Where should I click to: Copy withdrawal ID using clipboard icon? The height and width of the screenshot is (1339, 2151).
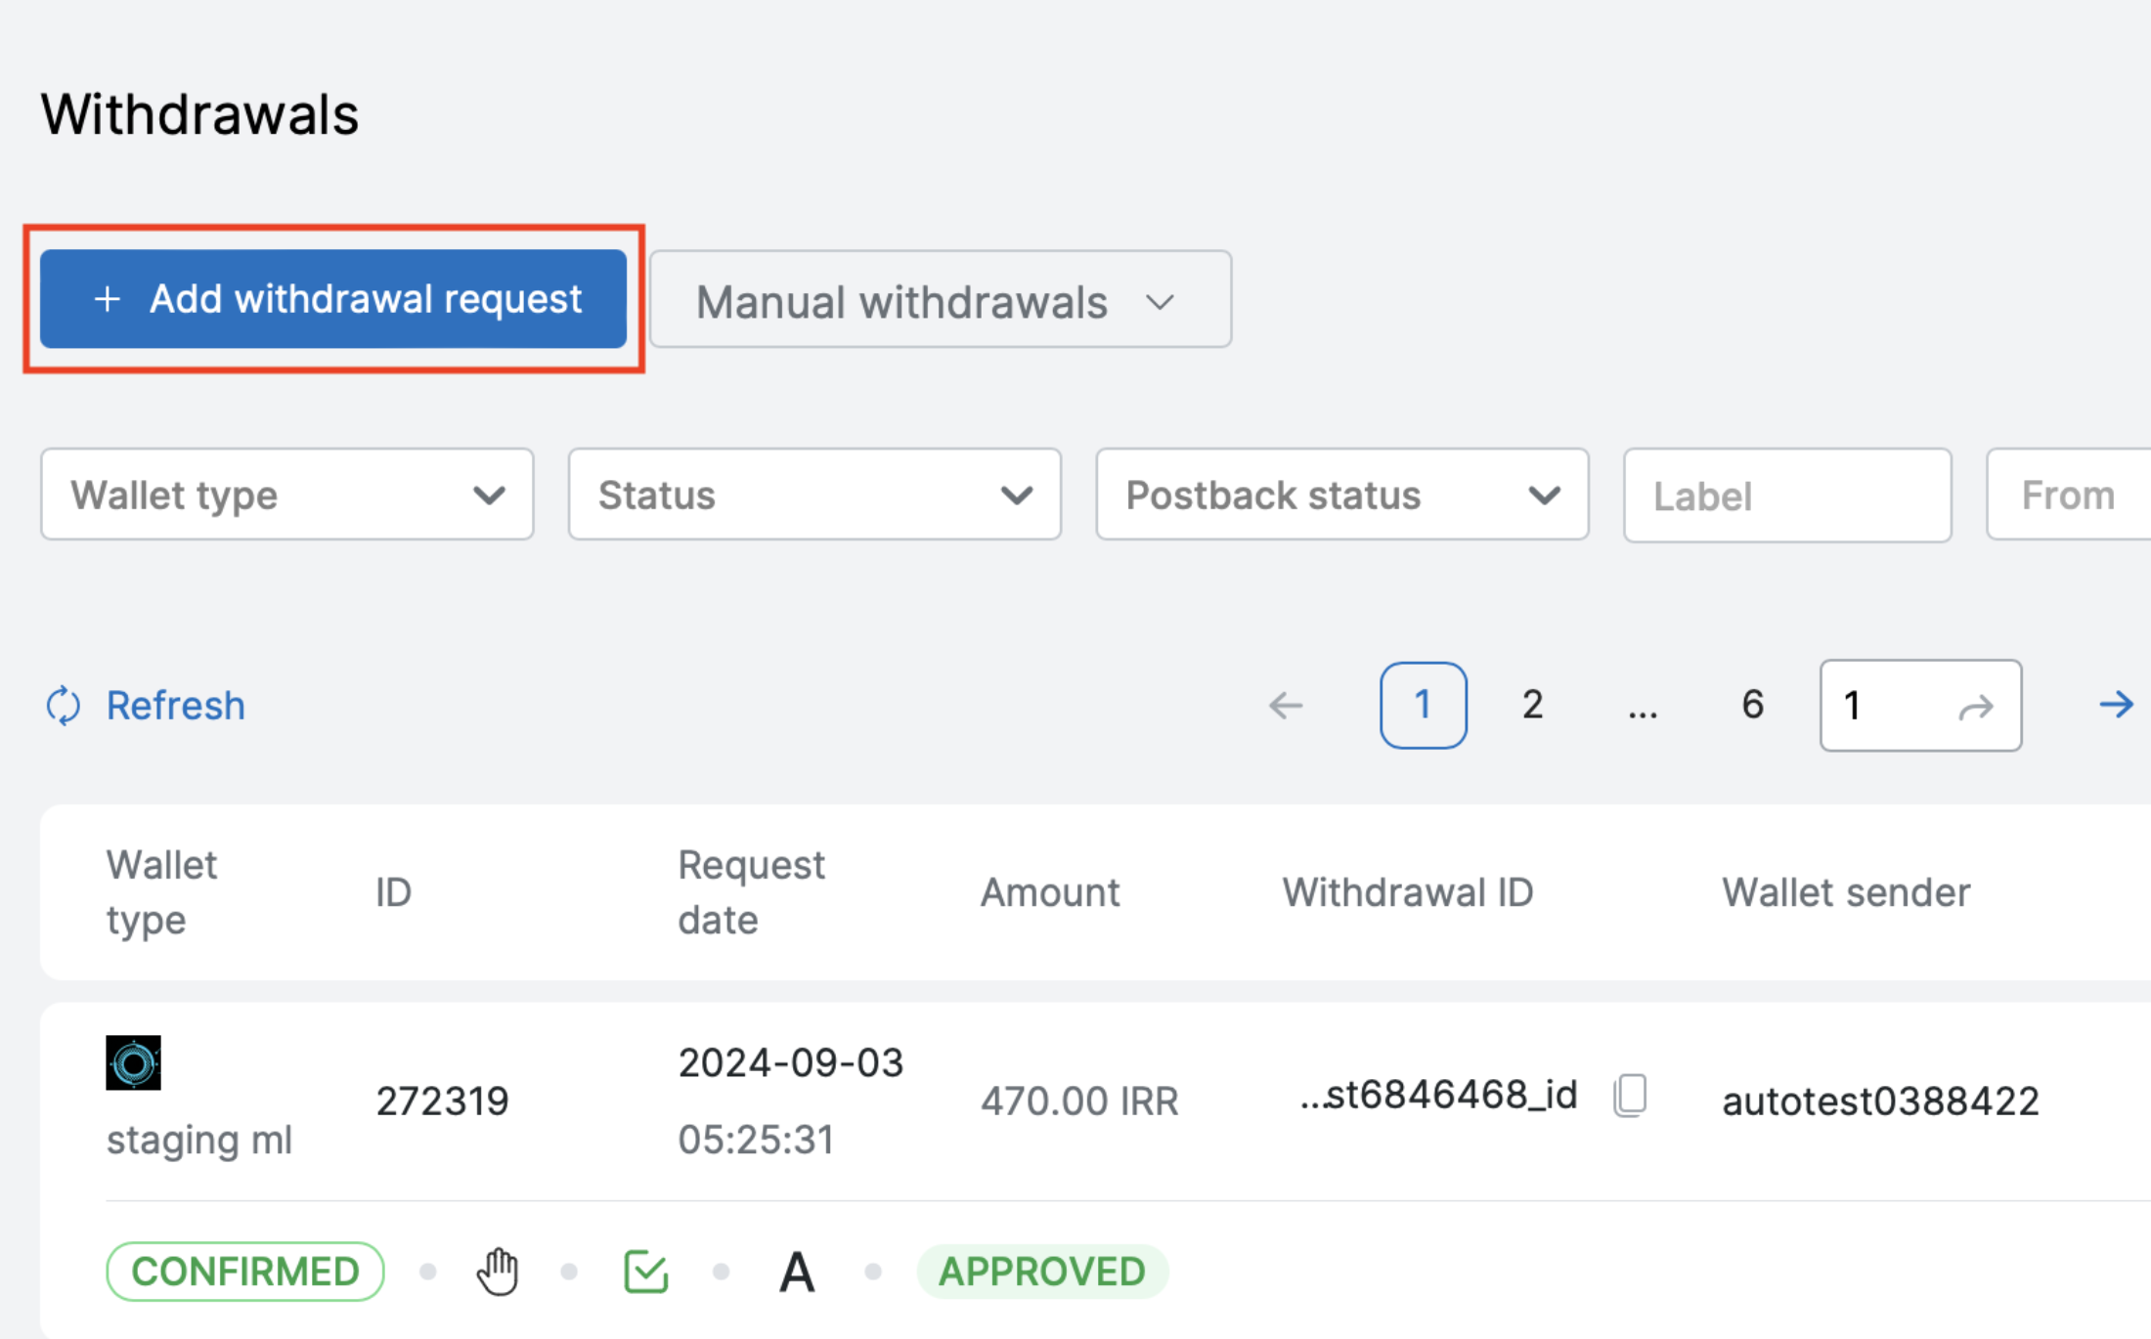pos(1630,1096)
